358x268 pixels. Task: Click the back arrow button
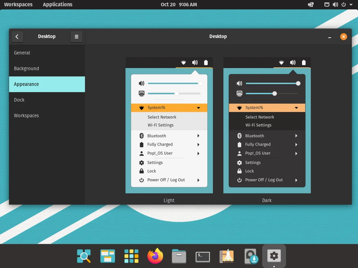point(17,37)
